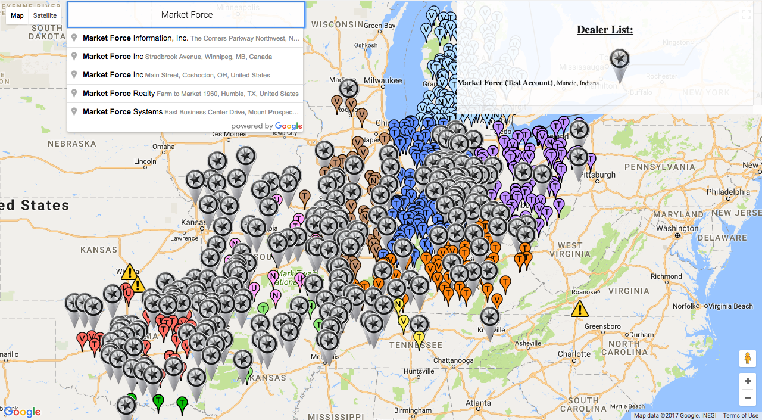Click the Map data ©2017 Google attribution
The width and height of the screenshot is (762, 420).
(x=674, y=416)
